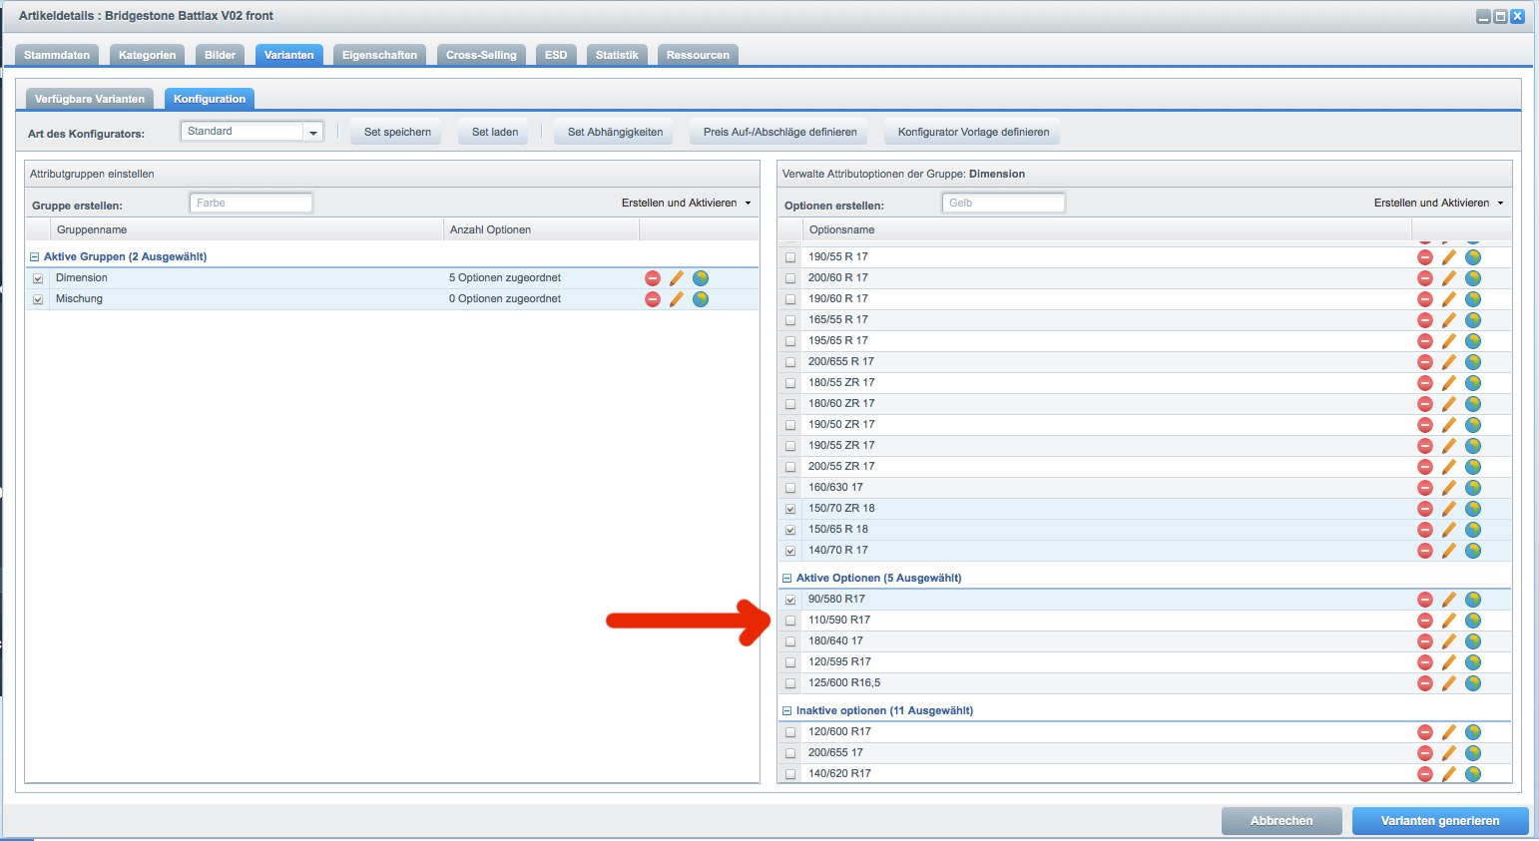Delete active option 90/580 R17

[x=1425, y=600]
